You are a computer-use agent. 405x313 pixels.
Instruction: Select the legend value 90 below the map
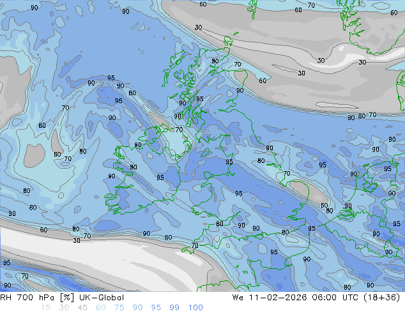coord(137,308)
